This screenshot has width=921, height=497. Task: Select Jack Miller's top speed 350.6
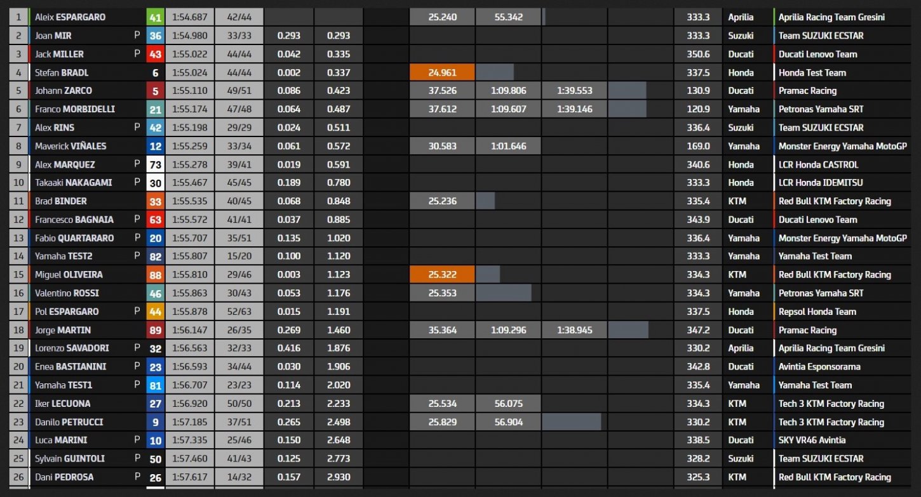pyautogui.click(x=698, y=54)
